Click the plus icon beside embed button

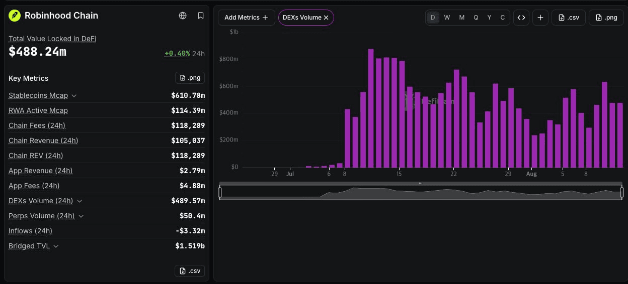click(x=540, y=18)
